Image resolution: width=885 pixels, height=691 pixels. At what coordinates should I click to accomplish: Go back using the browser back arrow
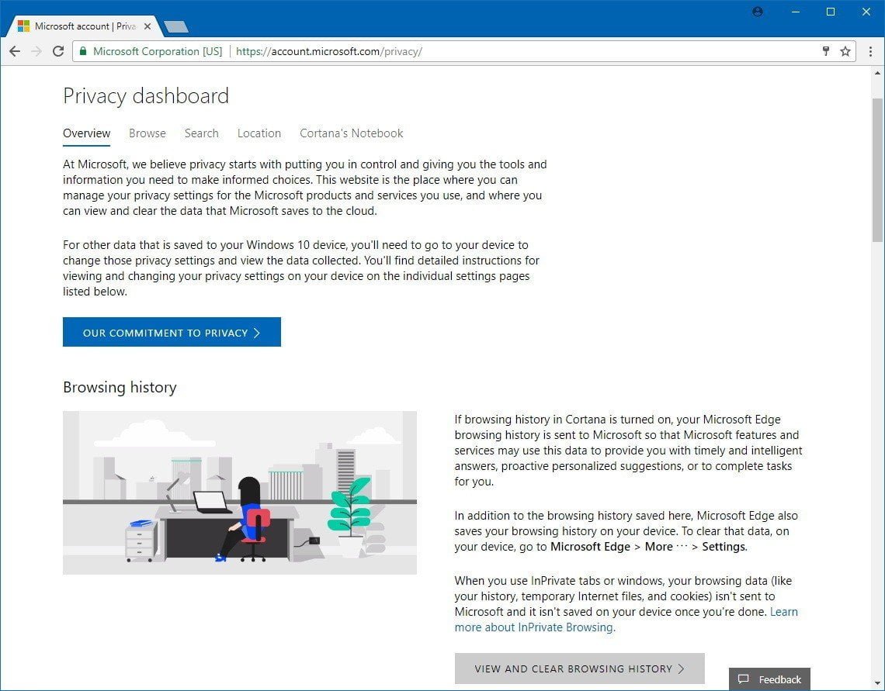[x=15, y=51]
